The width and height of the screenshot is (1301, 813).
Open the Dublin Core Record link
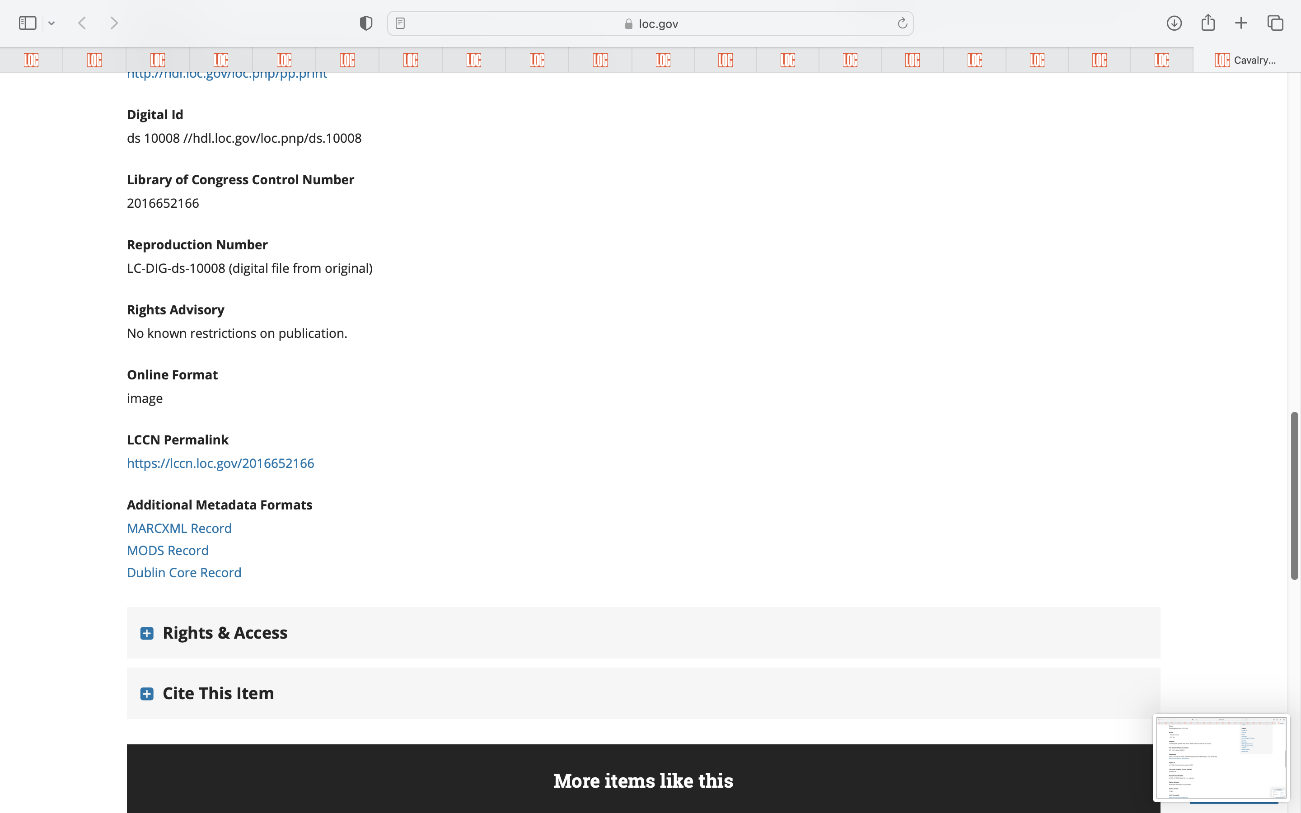point(184,572)
